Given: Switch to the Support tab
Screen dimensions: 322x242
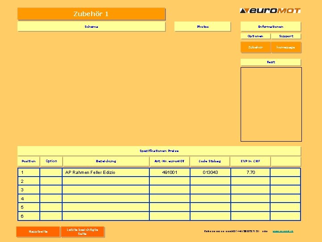Looking at the screenshot, I should 286,36.
